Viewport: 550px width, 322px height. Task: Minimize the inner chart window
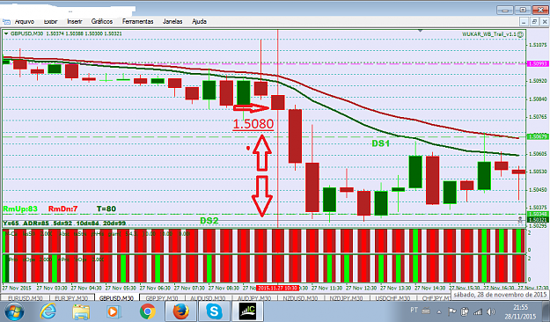pyautogui.click(x=524, y=22)
